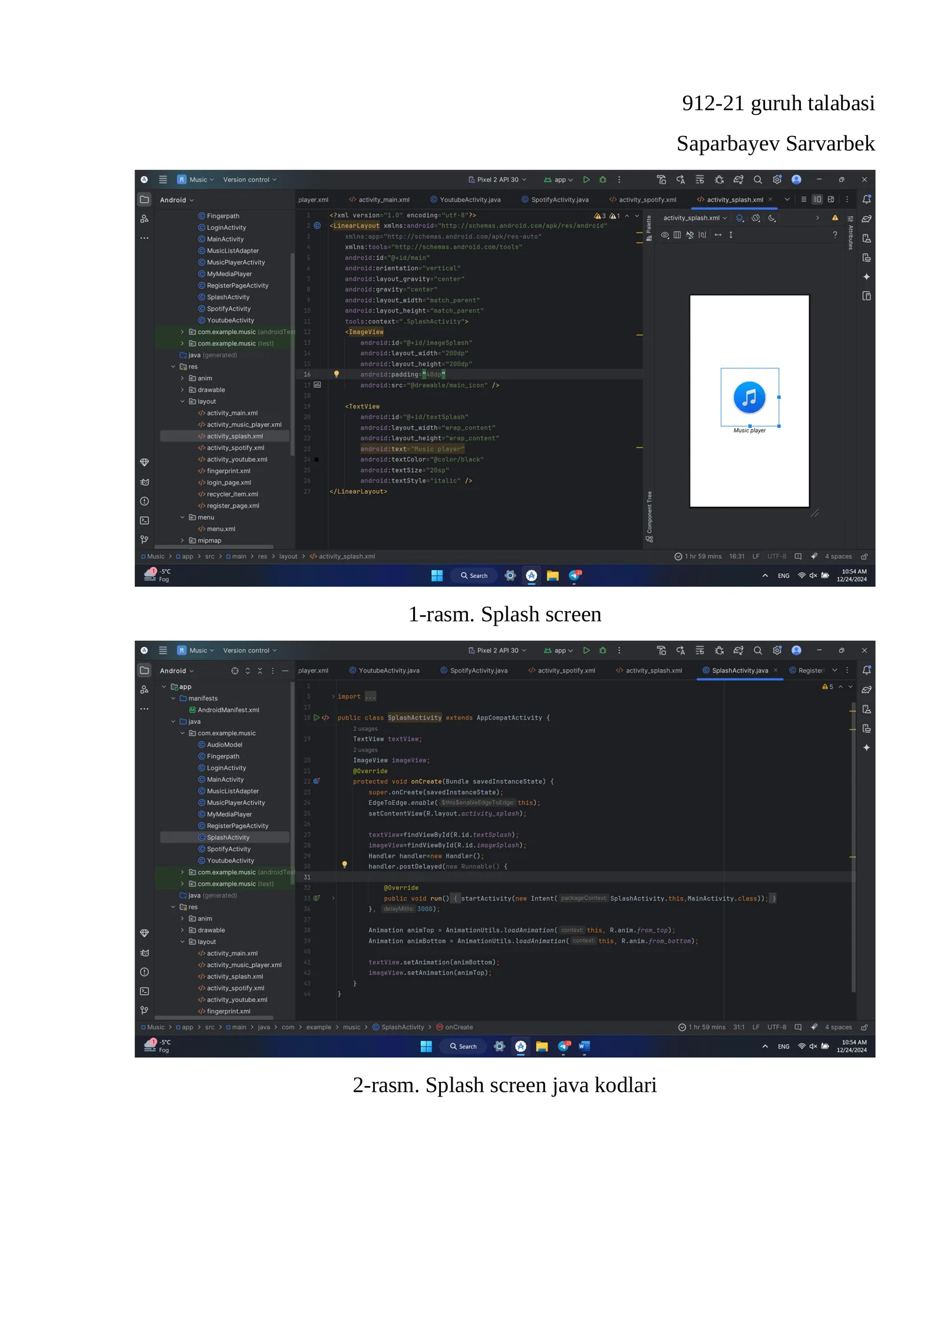Toggle view options with the eye icon
This screenshot has height=1333, width=943.
point(665,235)
